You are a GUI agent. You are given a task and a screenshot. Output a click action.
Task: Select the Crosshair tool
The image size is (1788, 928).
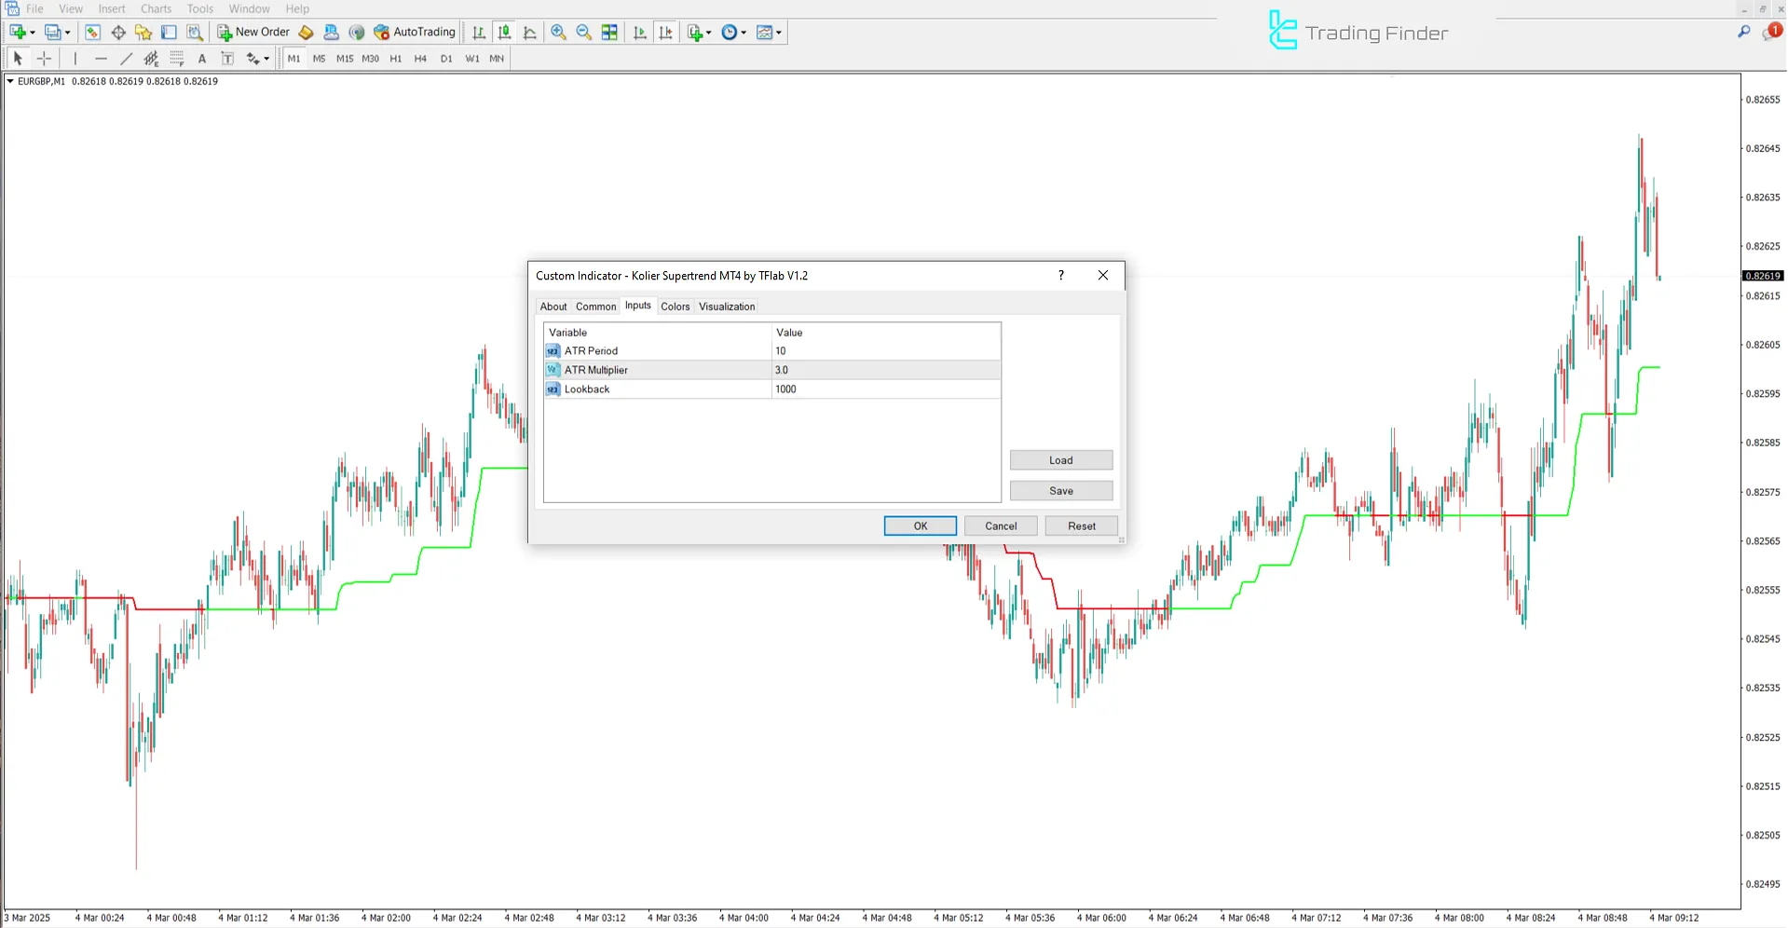(x=44, y=58)
